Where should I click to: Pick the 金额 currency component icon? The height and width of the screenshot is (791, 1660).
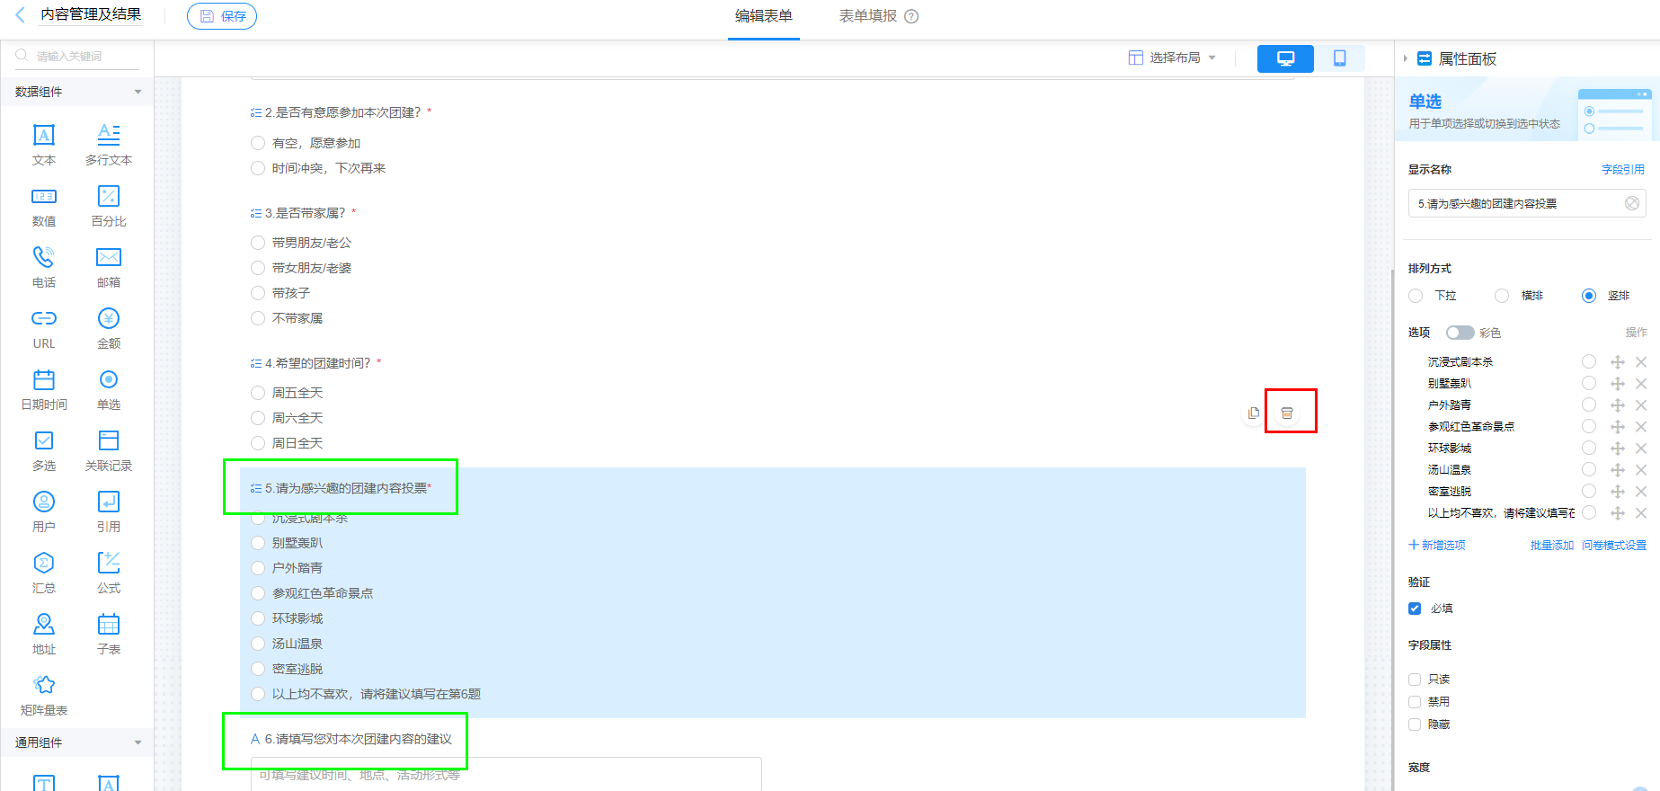109,319
